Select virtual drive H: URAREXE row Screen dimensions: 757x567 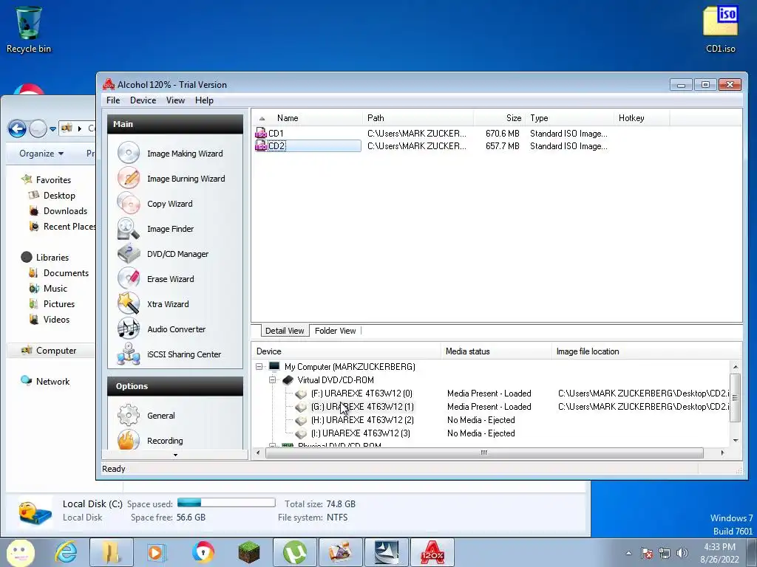coord(362,420)
